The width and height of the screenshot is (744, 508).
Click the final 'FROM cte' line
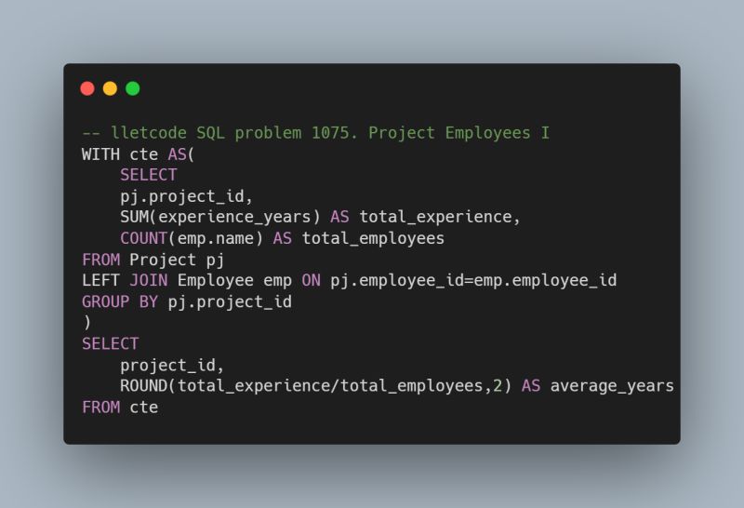click(120, 408)
